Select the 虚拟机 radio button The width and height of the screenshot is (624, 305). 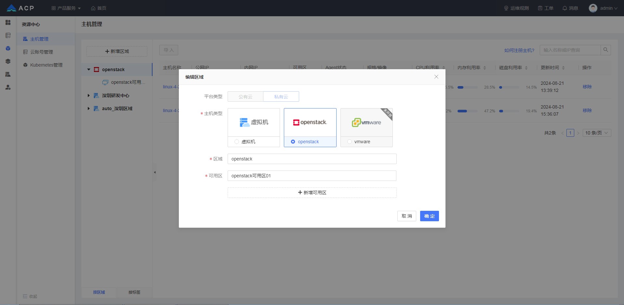pos(237,142)
